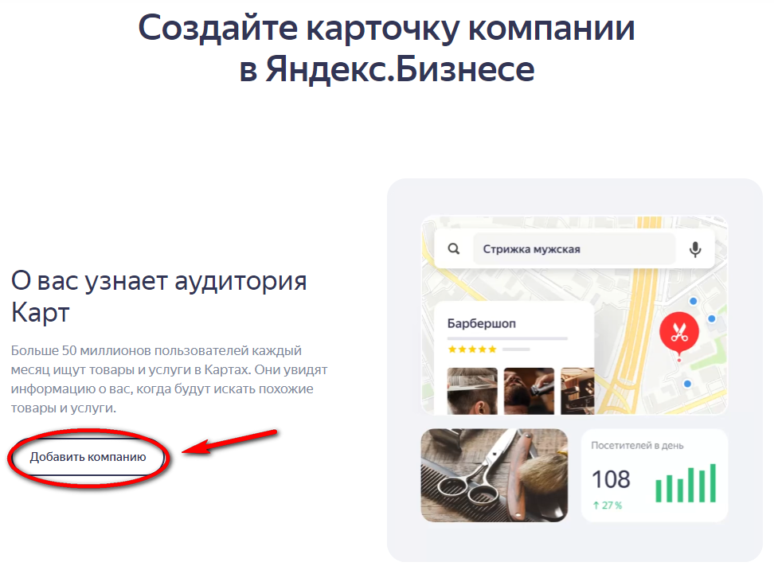
Task: Click the green visitors bar chart
Action: click(x=686, y=483)
